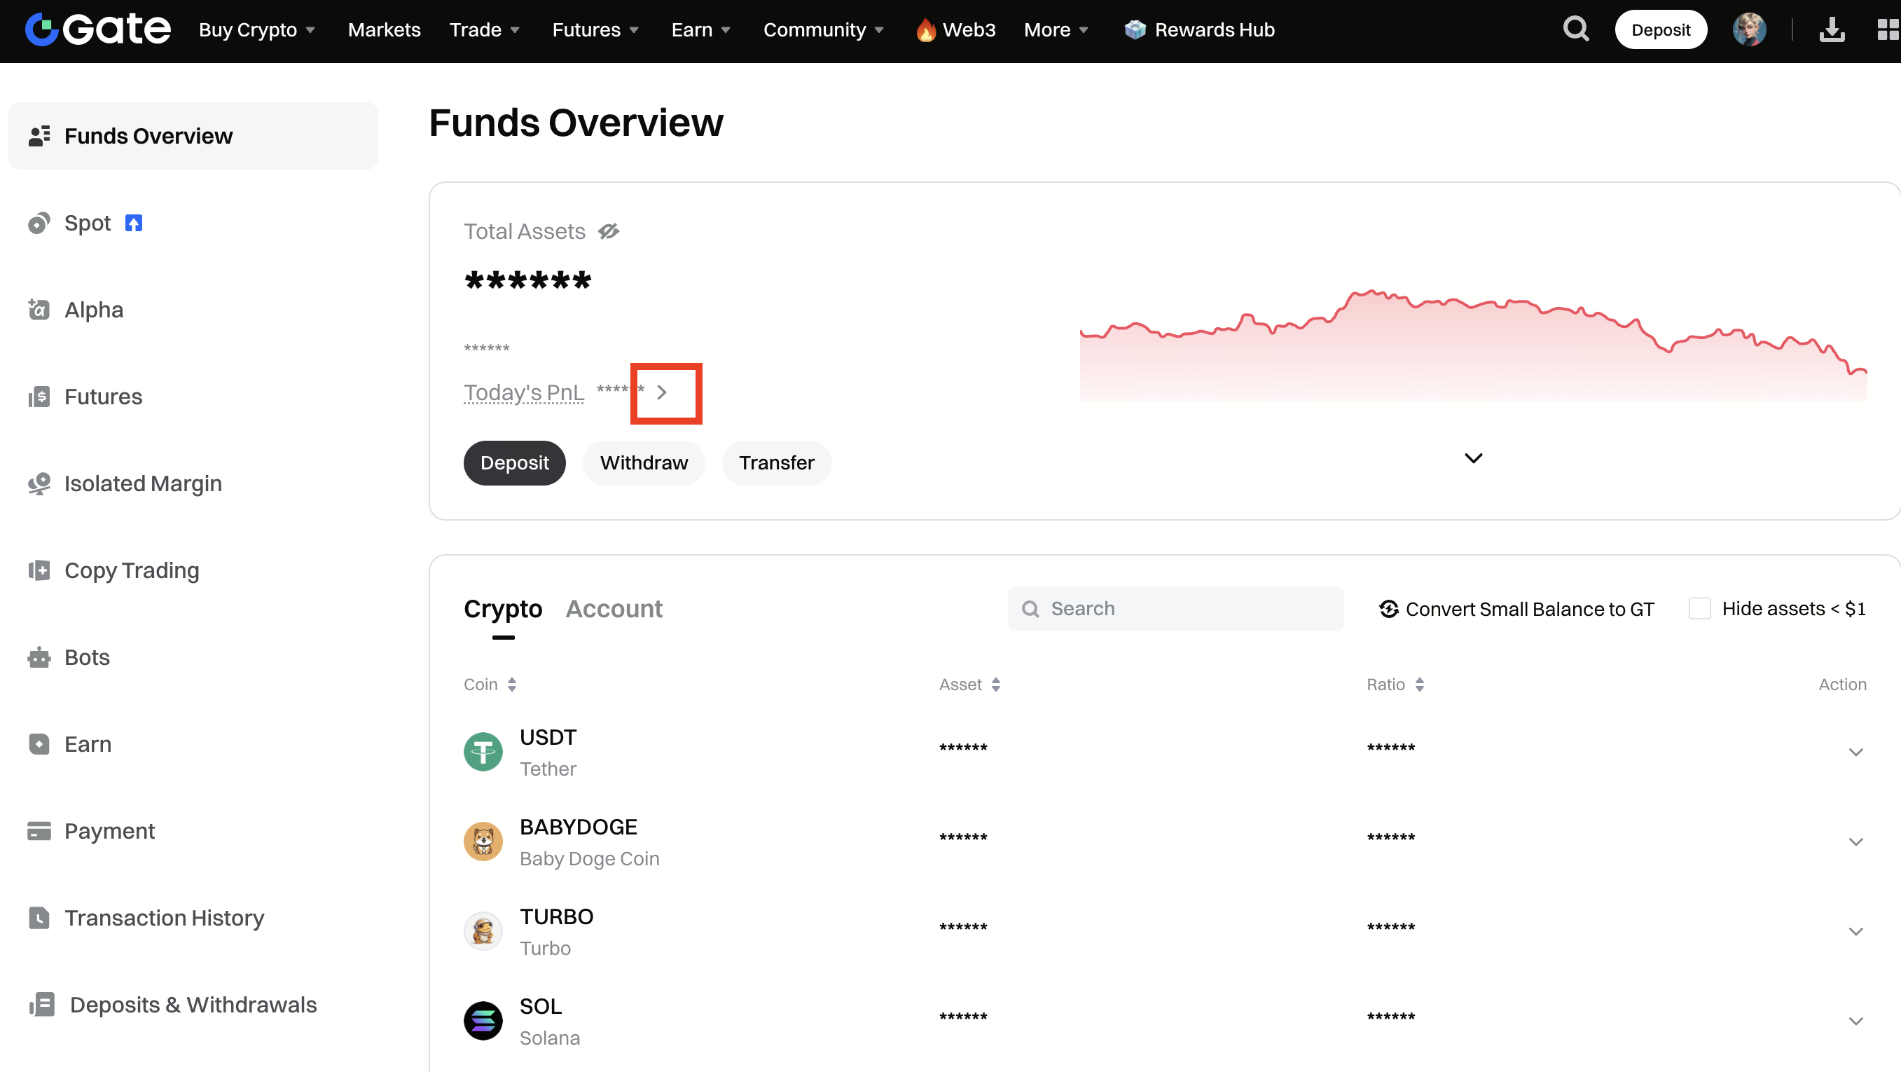Expand the chart section with the down chevron
The width and height of the screenshot is (1901, 1072).
coord(1473,458)
